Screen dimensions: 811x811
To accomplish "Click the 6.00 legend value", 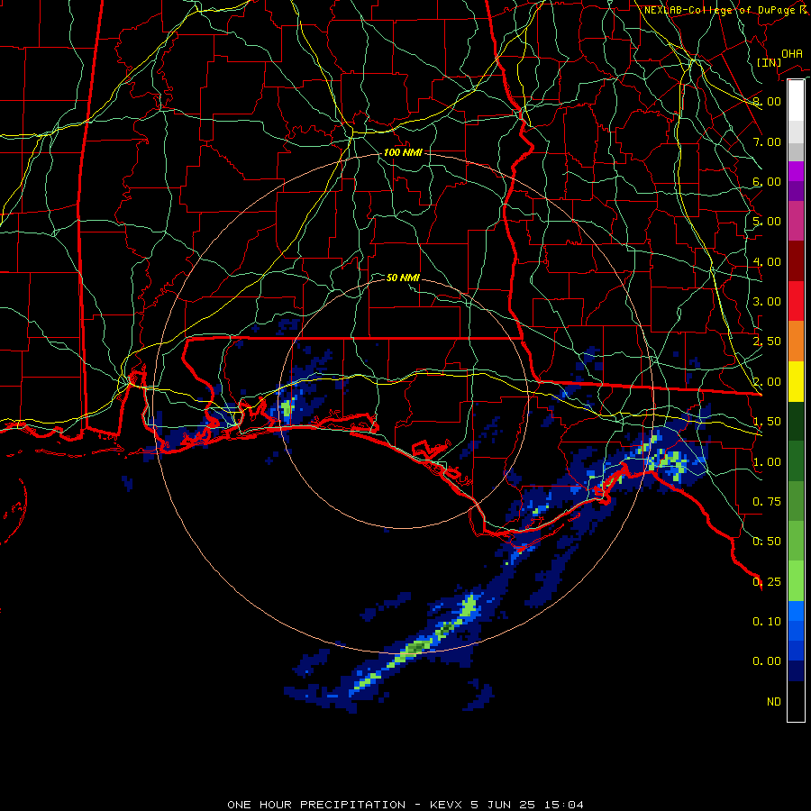I will point(767,181).
